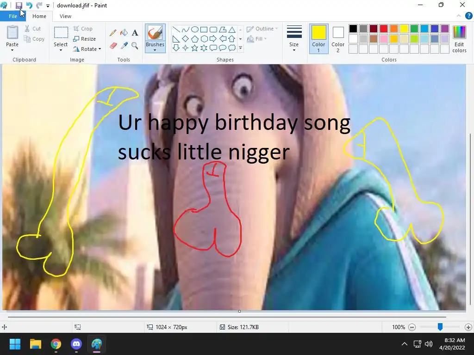
Task: Choose the Curve shape
Action: [185, 29]
